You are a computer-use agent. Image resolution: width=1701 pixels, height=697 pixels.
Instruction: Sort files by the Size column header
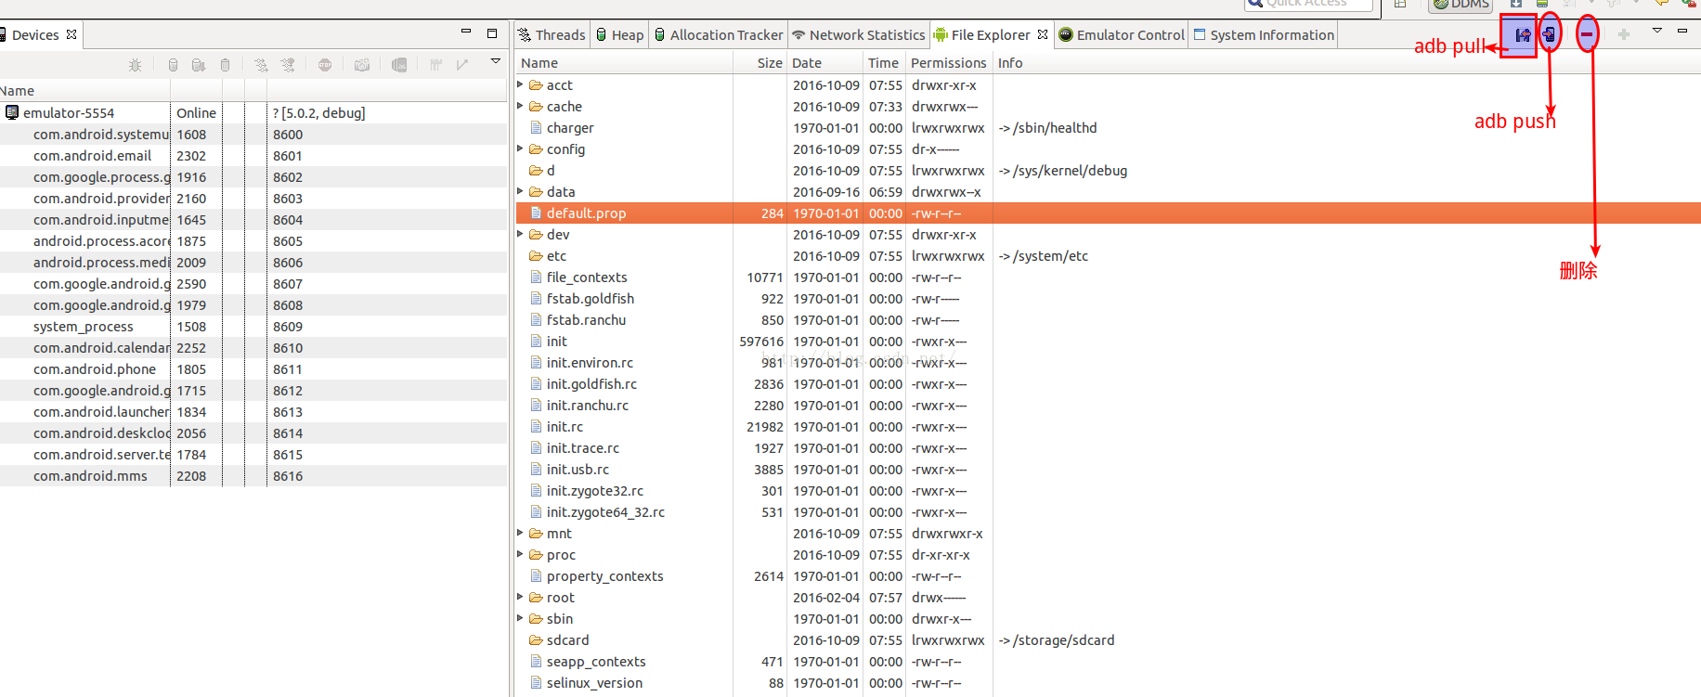tap(769, 63)
